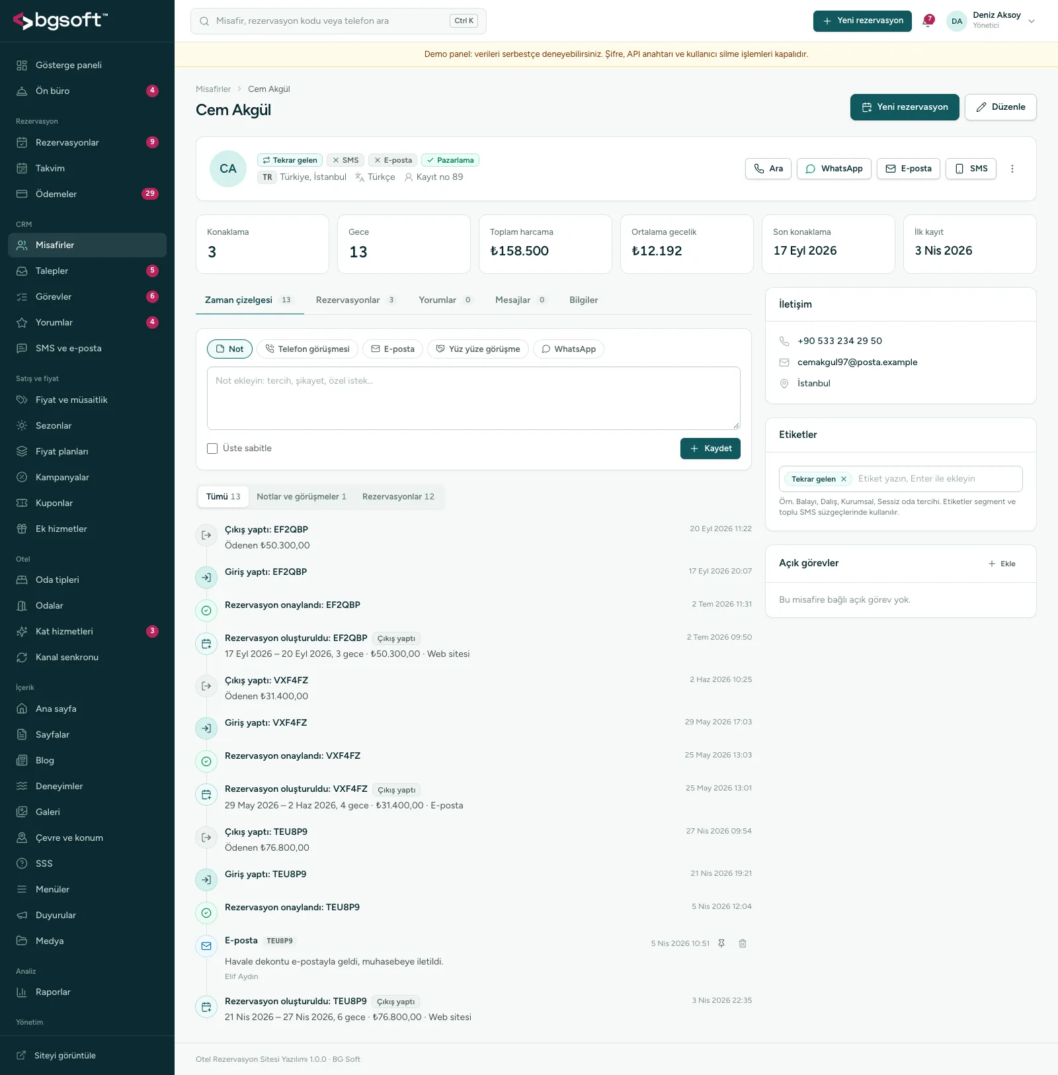Open Galeri in sidebar
This screenshot has height=1075, width=1058.
coord(87,812)
